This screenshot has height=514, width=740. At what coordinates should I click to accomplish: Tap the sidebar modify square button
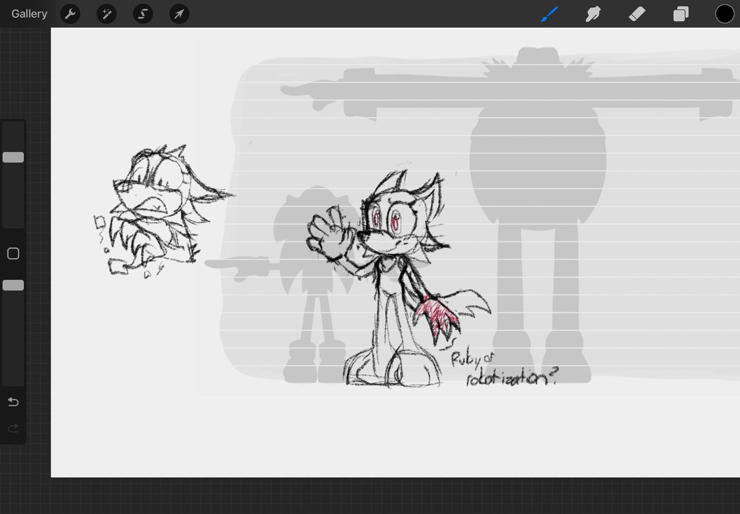click(13, 253)
